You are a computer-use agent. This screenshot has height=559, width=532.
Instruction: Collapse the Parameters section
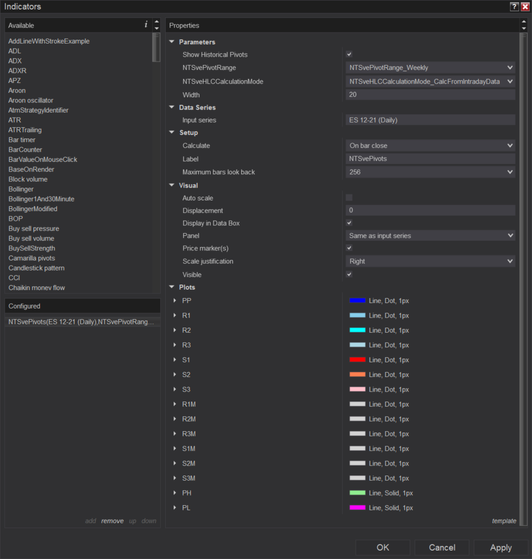(172, 41)
